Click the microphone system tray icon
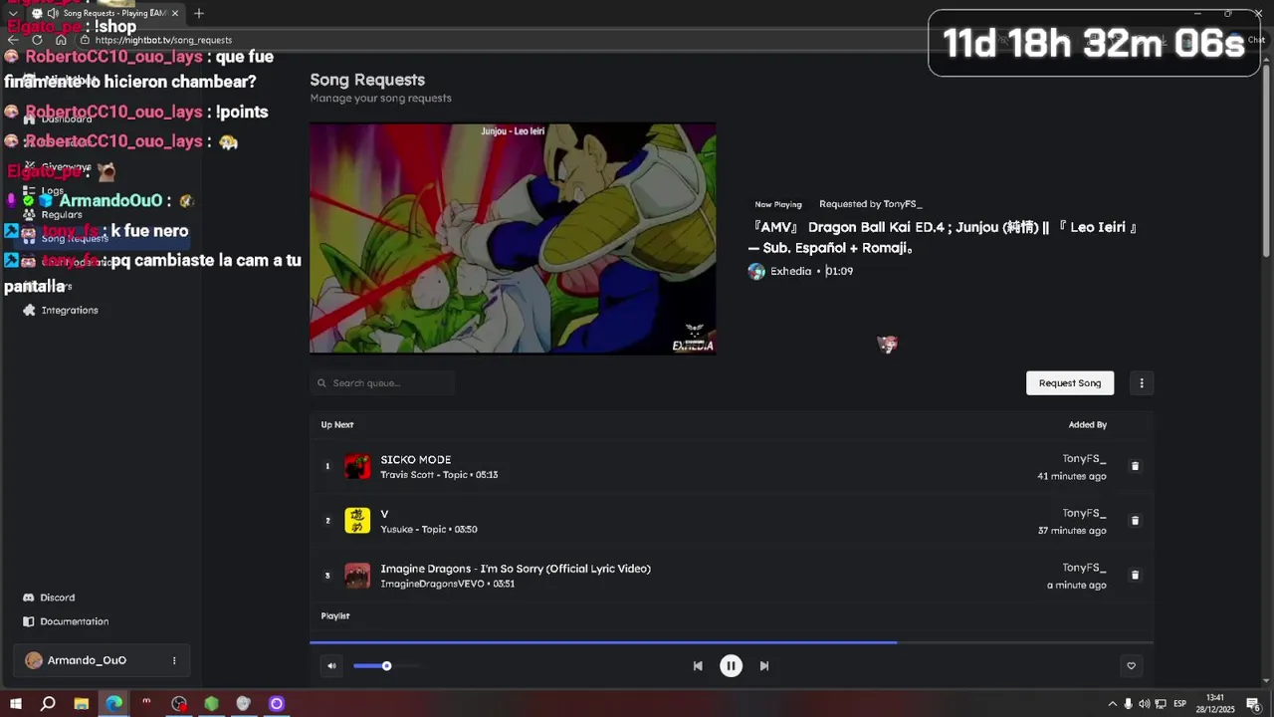Viewport: 1274px width, 717px height. [x=1128, y=704]
